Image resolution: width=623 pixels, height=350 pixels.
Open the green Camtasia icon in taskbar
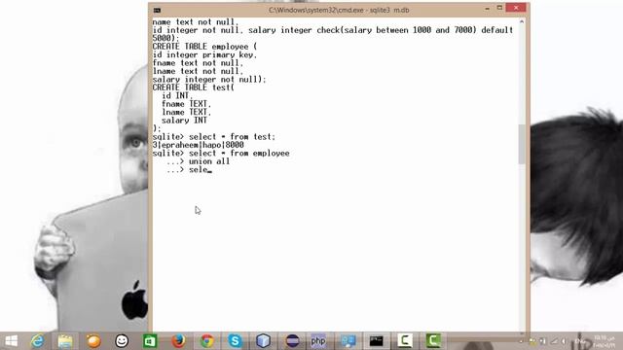point(433,341)
